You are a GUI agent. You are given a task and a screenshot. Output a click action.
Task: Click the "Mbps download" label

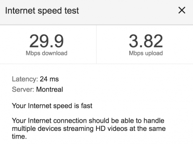(46, 53)
